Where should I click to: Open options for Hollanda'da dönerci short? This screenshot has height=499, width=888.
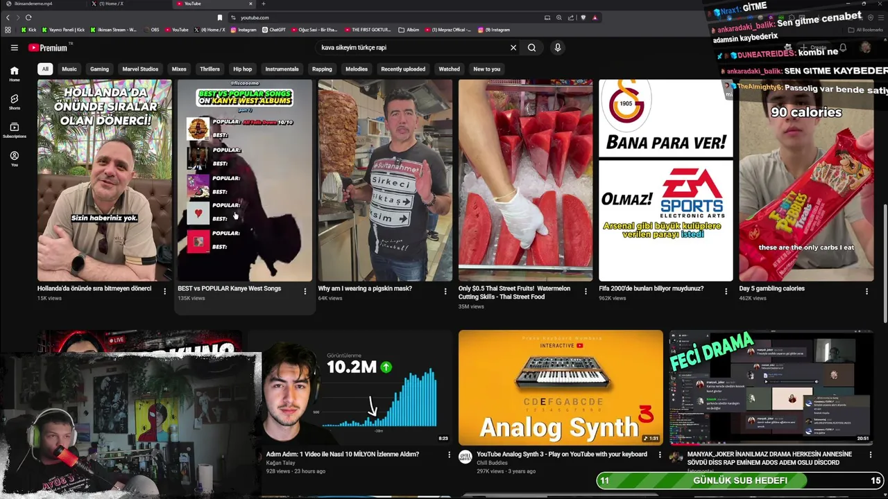click(164, 291)
